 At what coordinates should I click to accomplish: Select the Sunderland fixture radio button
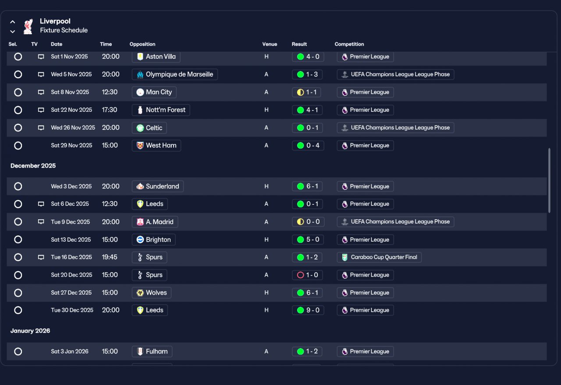pyautogui.click(x=18, y=186)
